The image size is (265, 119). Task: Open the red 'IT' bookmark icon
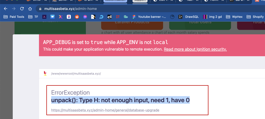[x=118, y=17]
